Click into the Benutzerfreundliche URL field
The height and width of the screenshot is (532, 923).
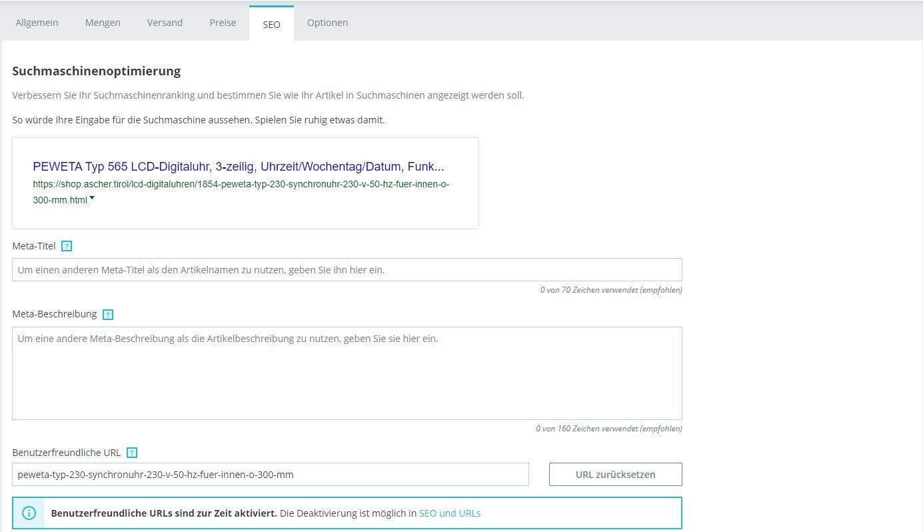pos(271,475)
